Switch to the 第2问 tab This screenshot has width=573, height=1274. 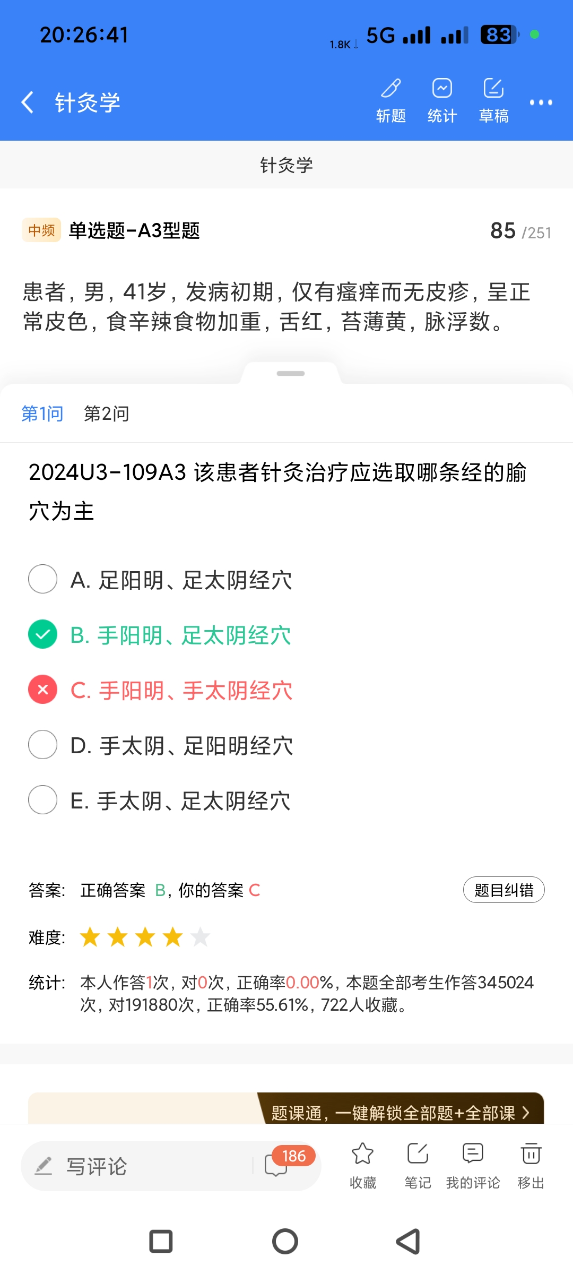(107, 414)
